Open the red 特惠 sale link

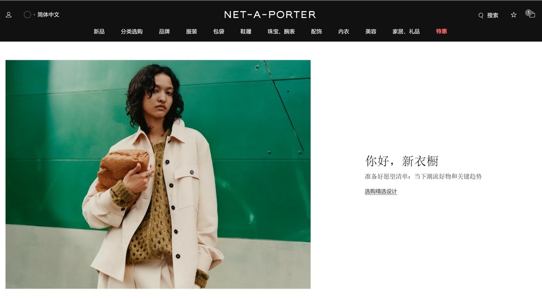click(x=441, y=31)
